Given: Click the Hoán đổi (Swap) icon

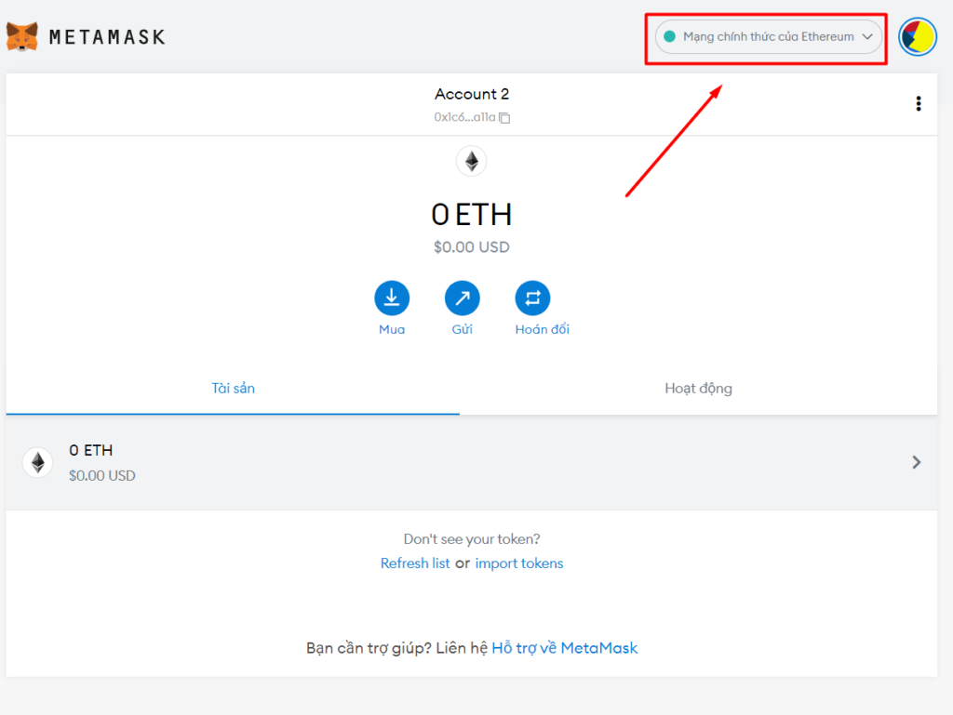Looking at the screenshot, I should 532,297.
